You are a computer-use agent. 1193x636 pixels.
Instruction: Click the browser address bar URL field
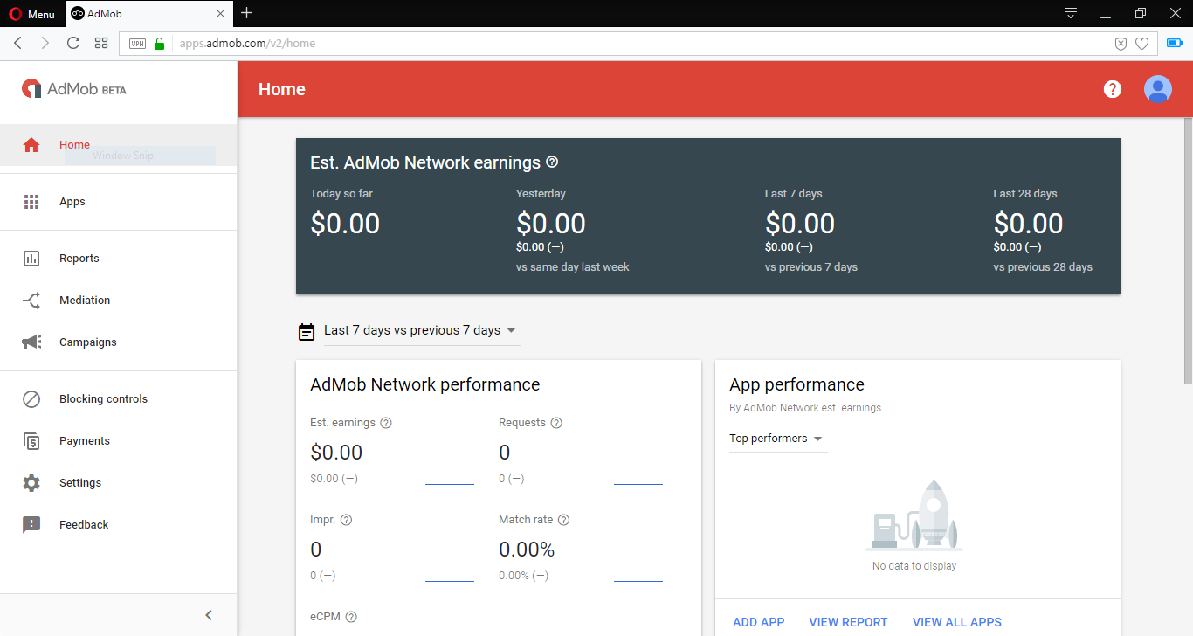[x=611, y=44]
